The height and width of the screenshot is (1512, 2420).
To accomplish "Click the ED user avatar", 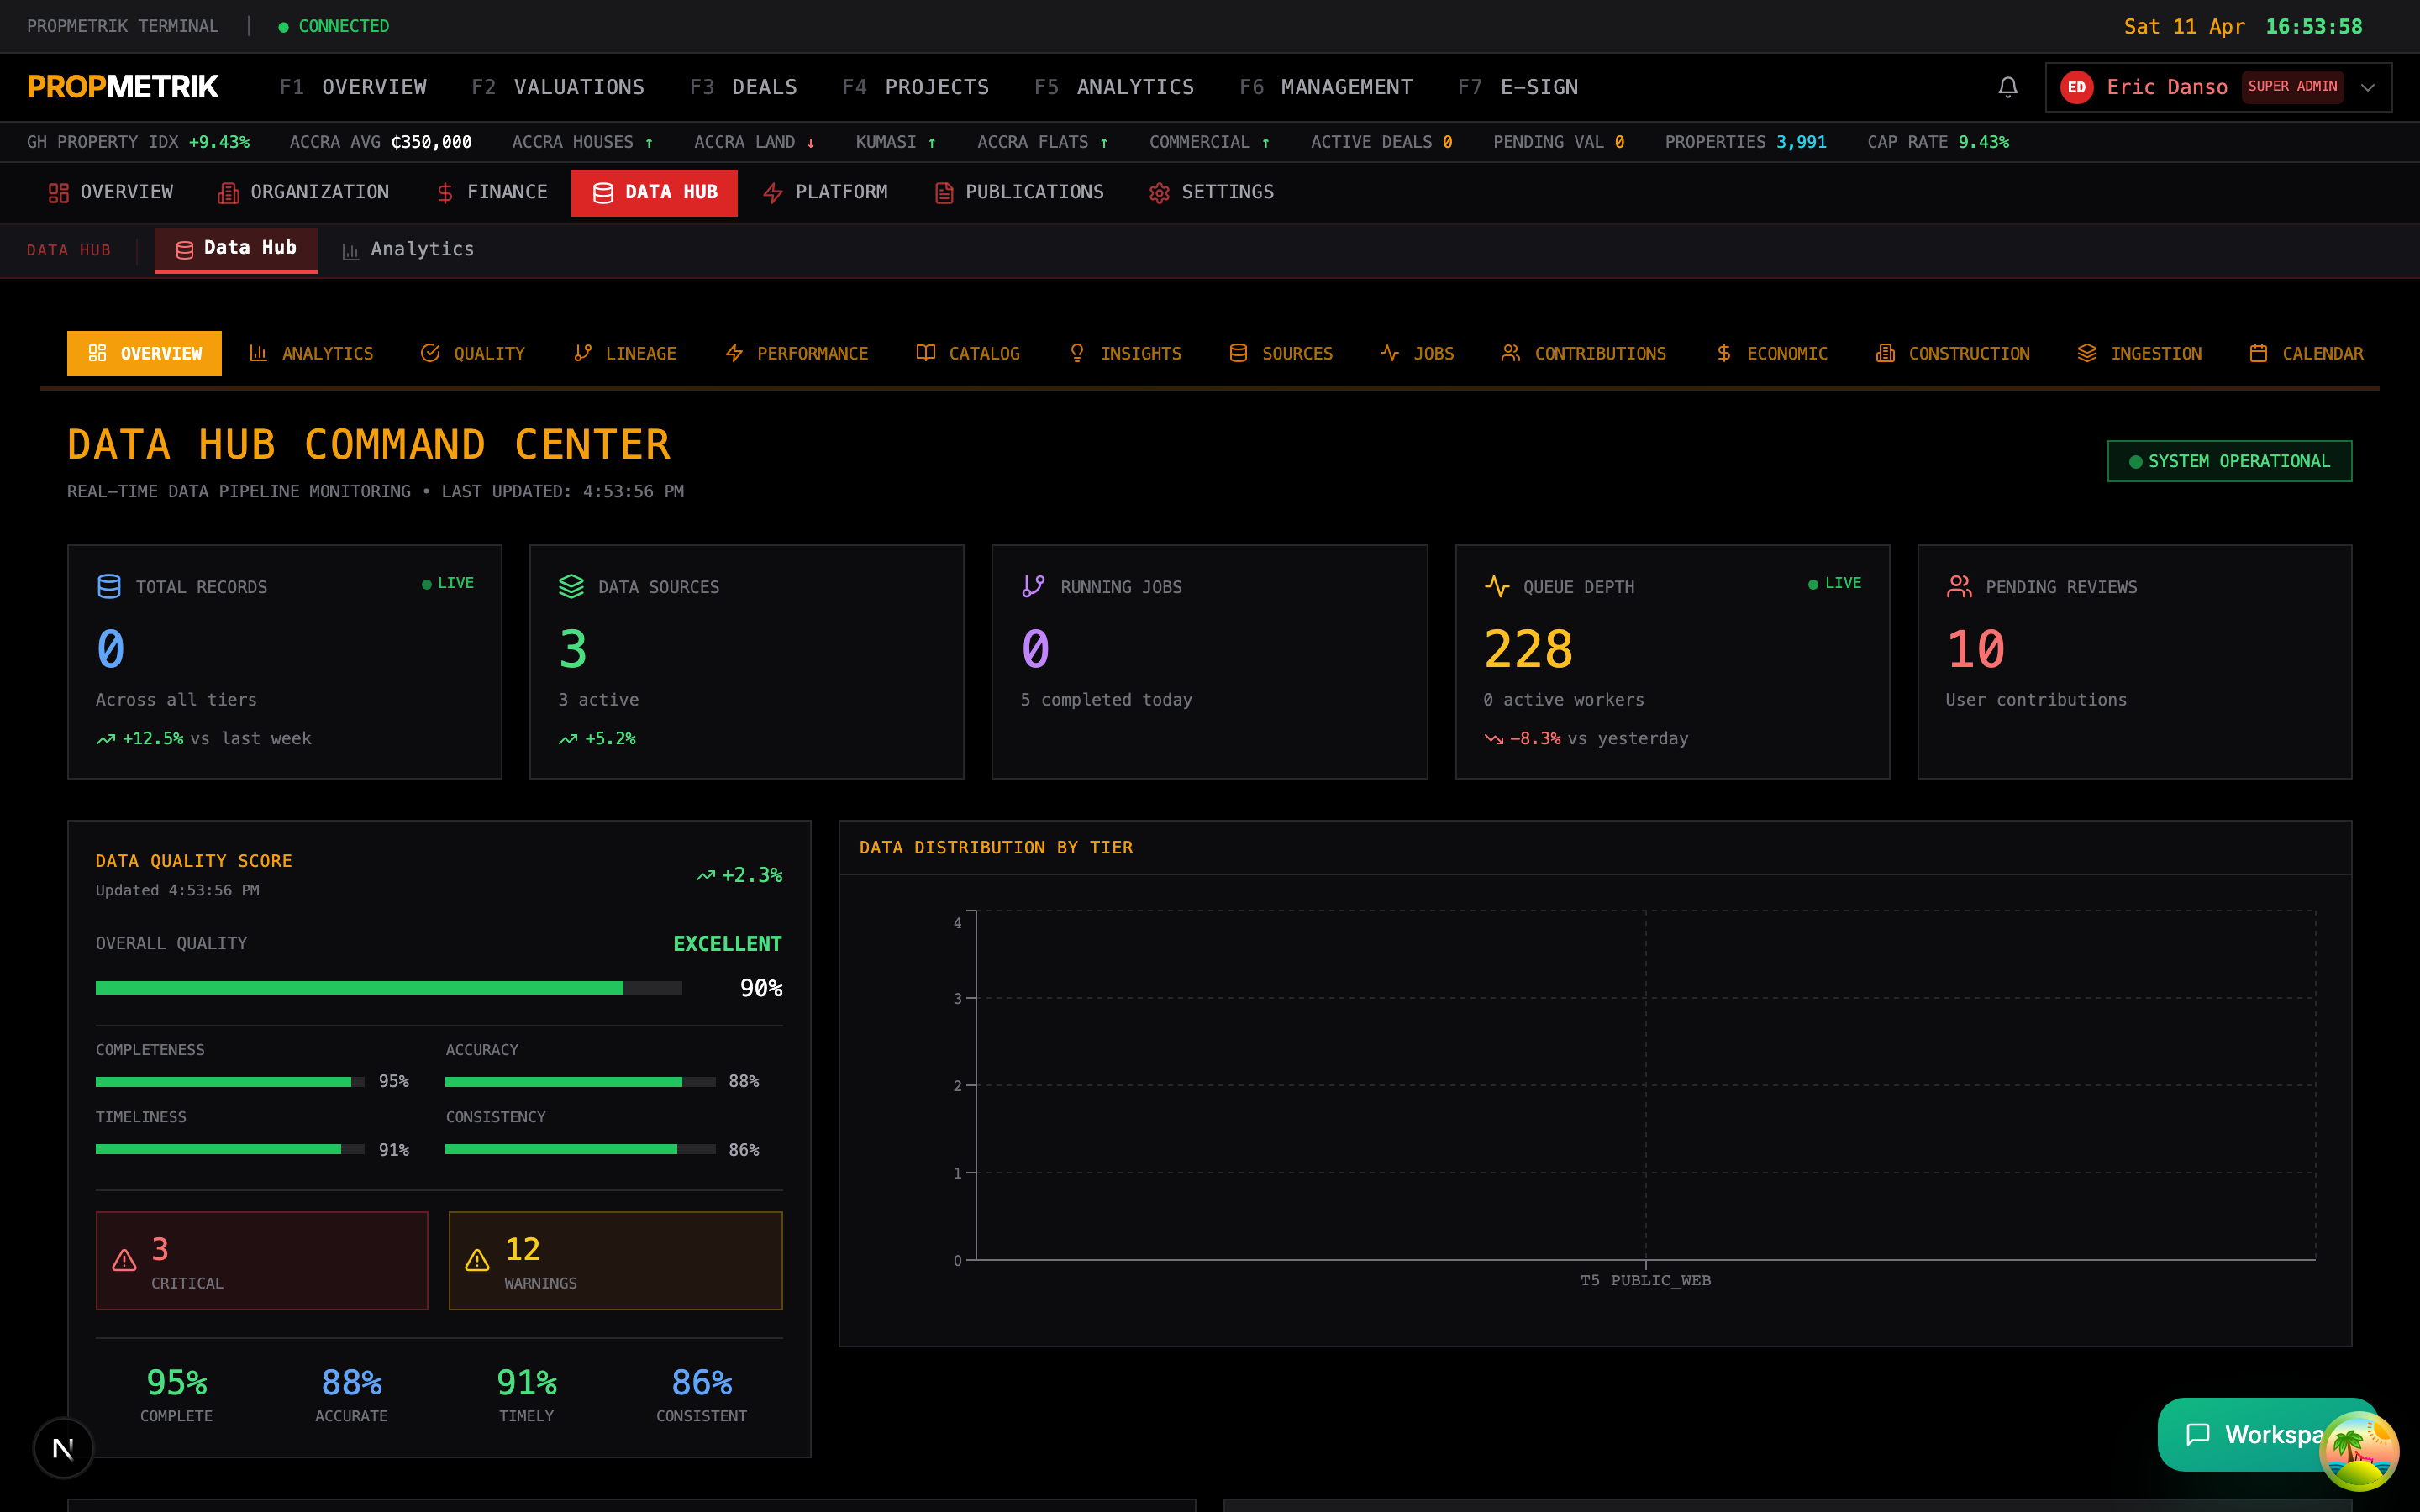I will [x=2076, y=87].
